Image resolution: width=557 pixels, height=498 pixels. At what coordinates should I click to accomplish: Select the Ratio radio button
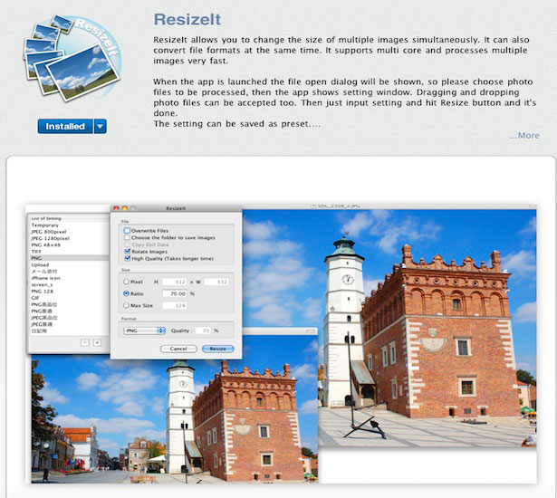tap(126, 293)
